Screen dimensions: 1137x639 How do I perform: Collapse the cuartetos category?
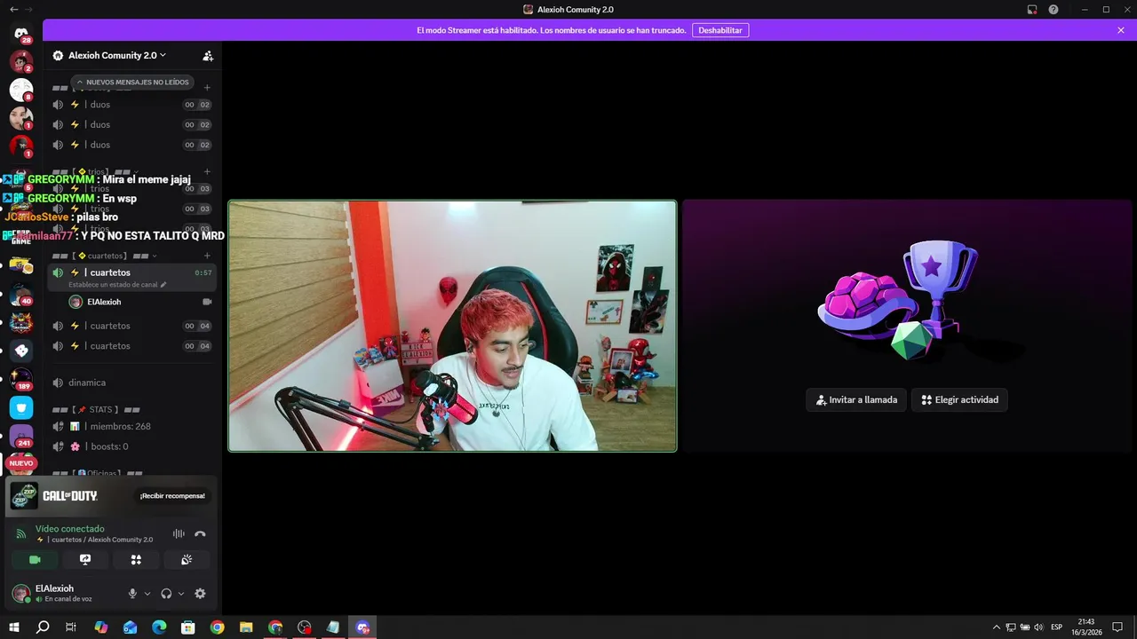(x=105, y=256)
